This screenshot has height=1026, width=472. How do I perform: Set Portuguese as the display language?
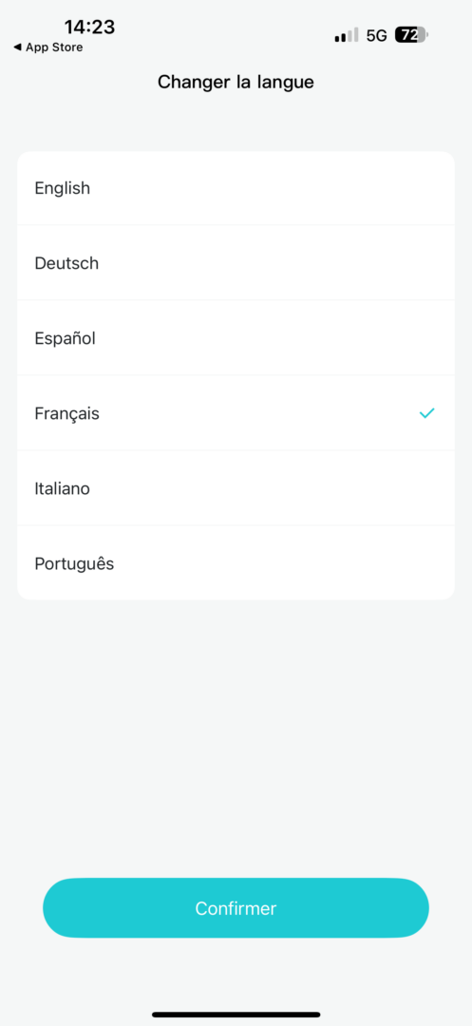[236, 562]
